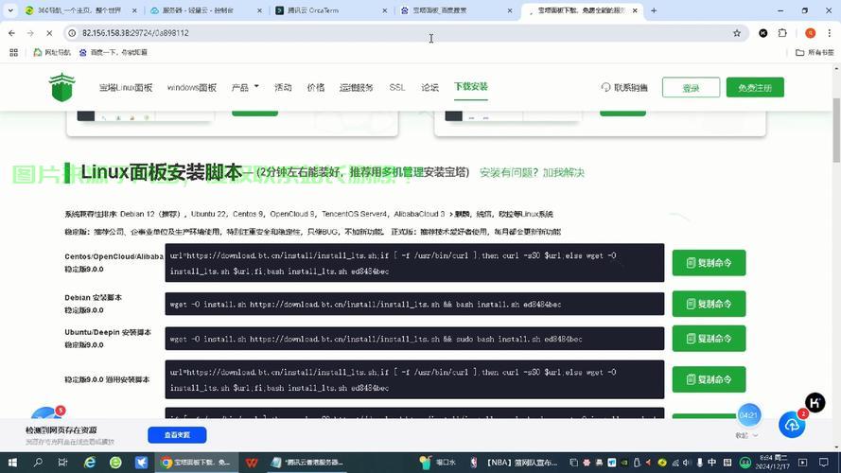Image resolution: width=841 pixels, height=473 pixels.
Task: Open the 价格 nav item
Action: [x=316, y=87]
